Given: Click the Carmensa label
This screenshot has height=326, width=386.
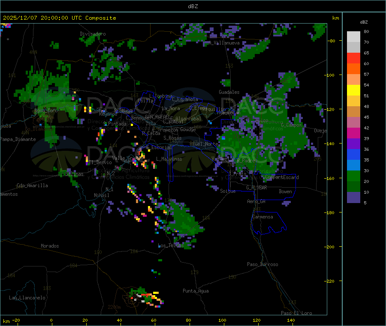Looking at the screenshot, I should tap(262, 217).
